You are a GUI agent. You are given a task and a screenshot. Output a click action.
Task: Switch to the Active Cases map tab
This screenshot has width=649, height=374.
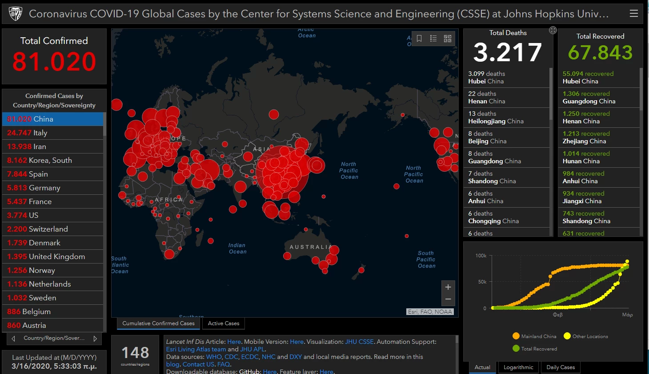pyautogui.click(x=224, y=323)
